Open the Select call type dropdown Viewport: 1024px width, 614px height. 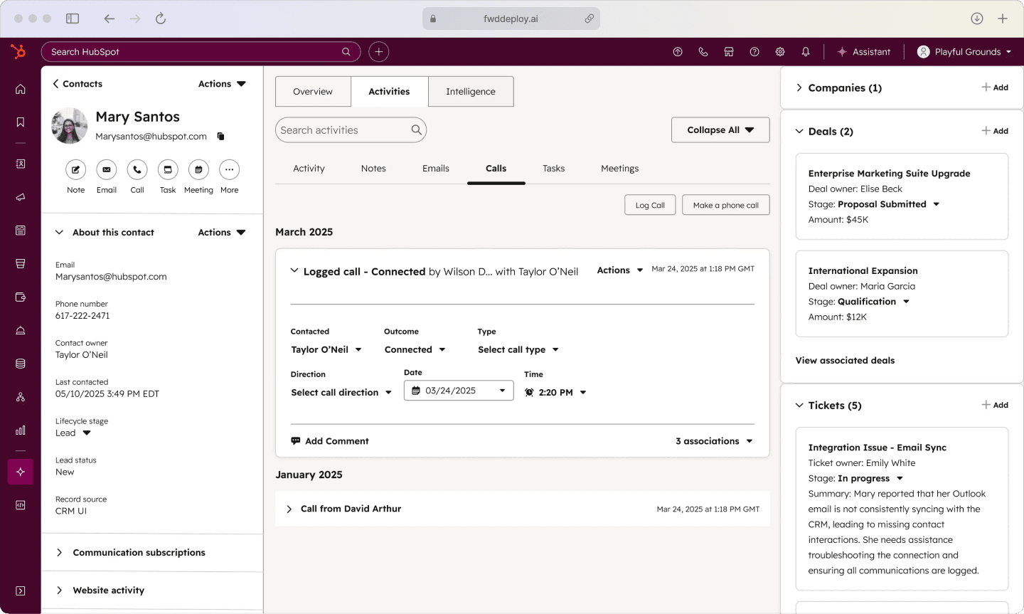click(x=518, y=349)
